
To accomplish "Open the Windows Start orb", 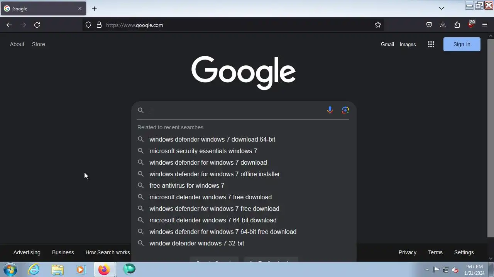I will pos(10,269).
